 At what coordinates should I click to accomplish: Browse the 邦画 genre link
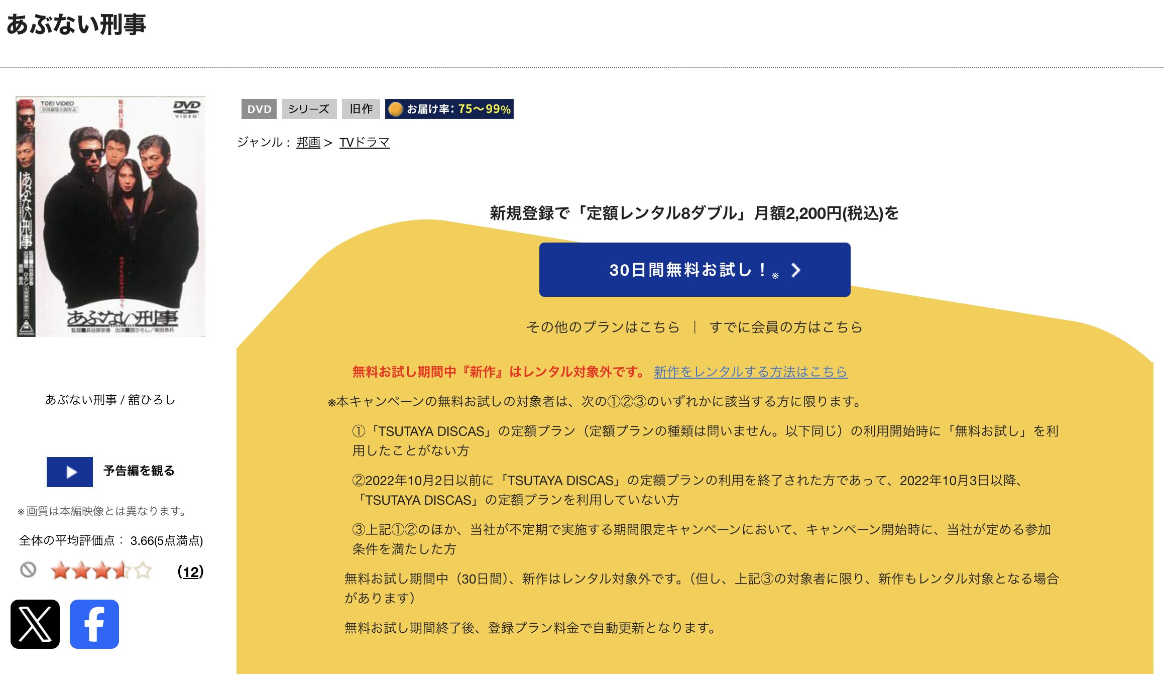pyautogui.click(x=308, y=143)
